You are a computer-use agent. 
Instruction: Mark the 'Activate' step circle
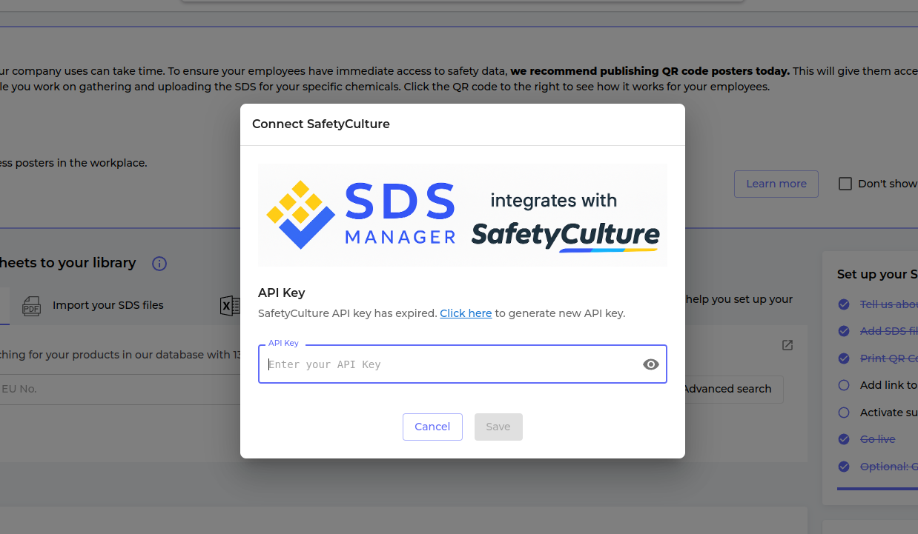tap(844, 413)
